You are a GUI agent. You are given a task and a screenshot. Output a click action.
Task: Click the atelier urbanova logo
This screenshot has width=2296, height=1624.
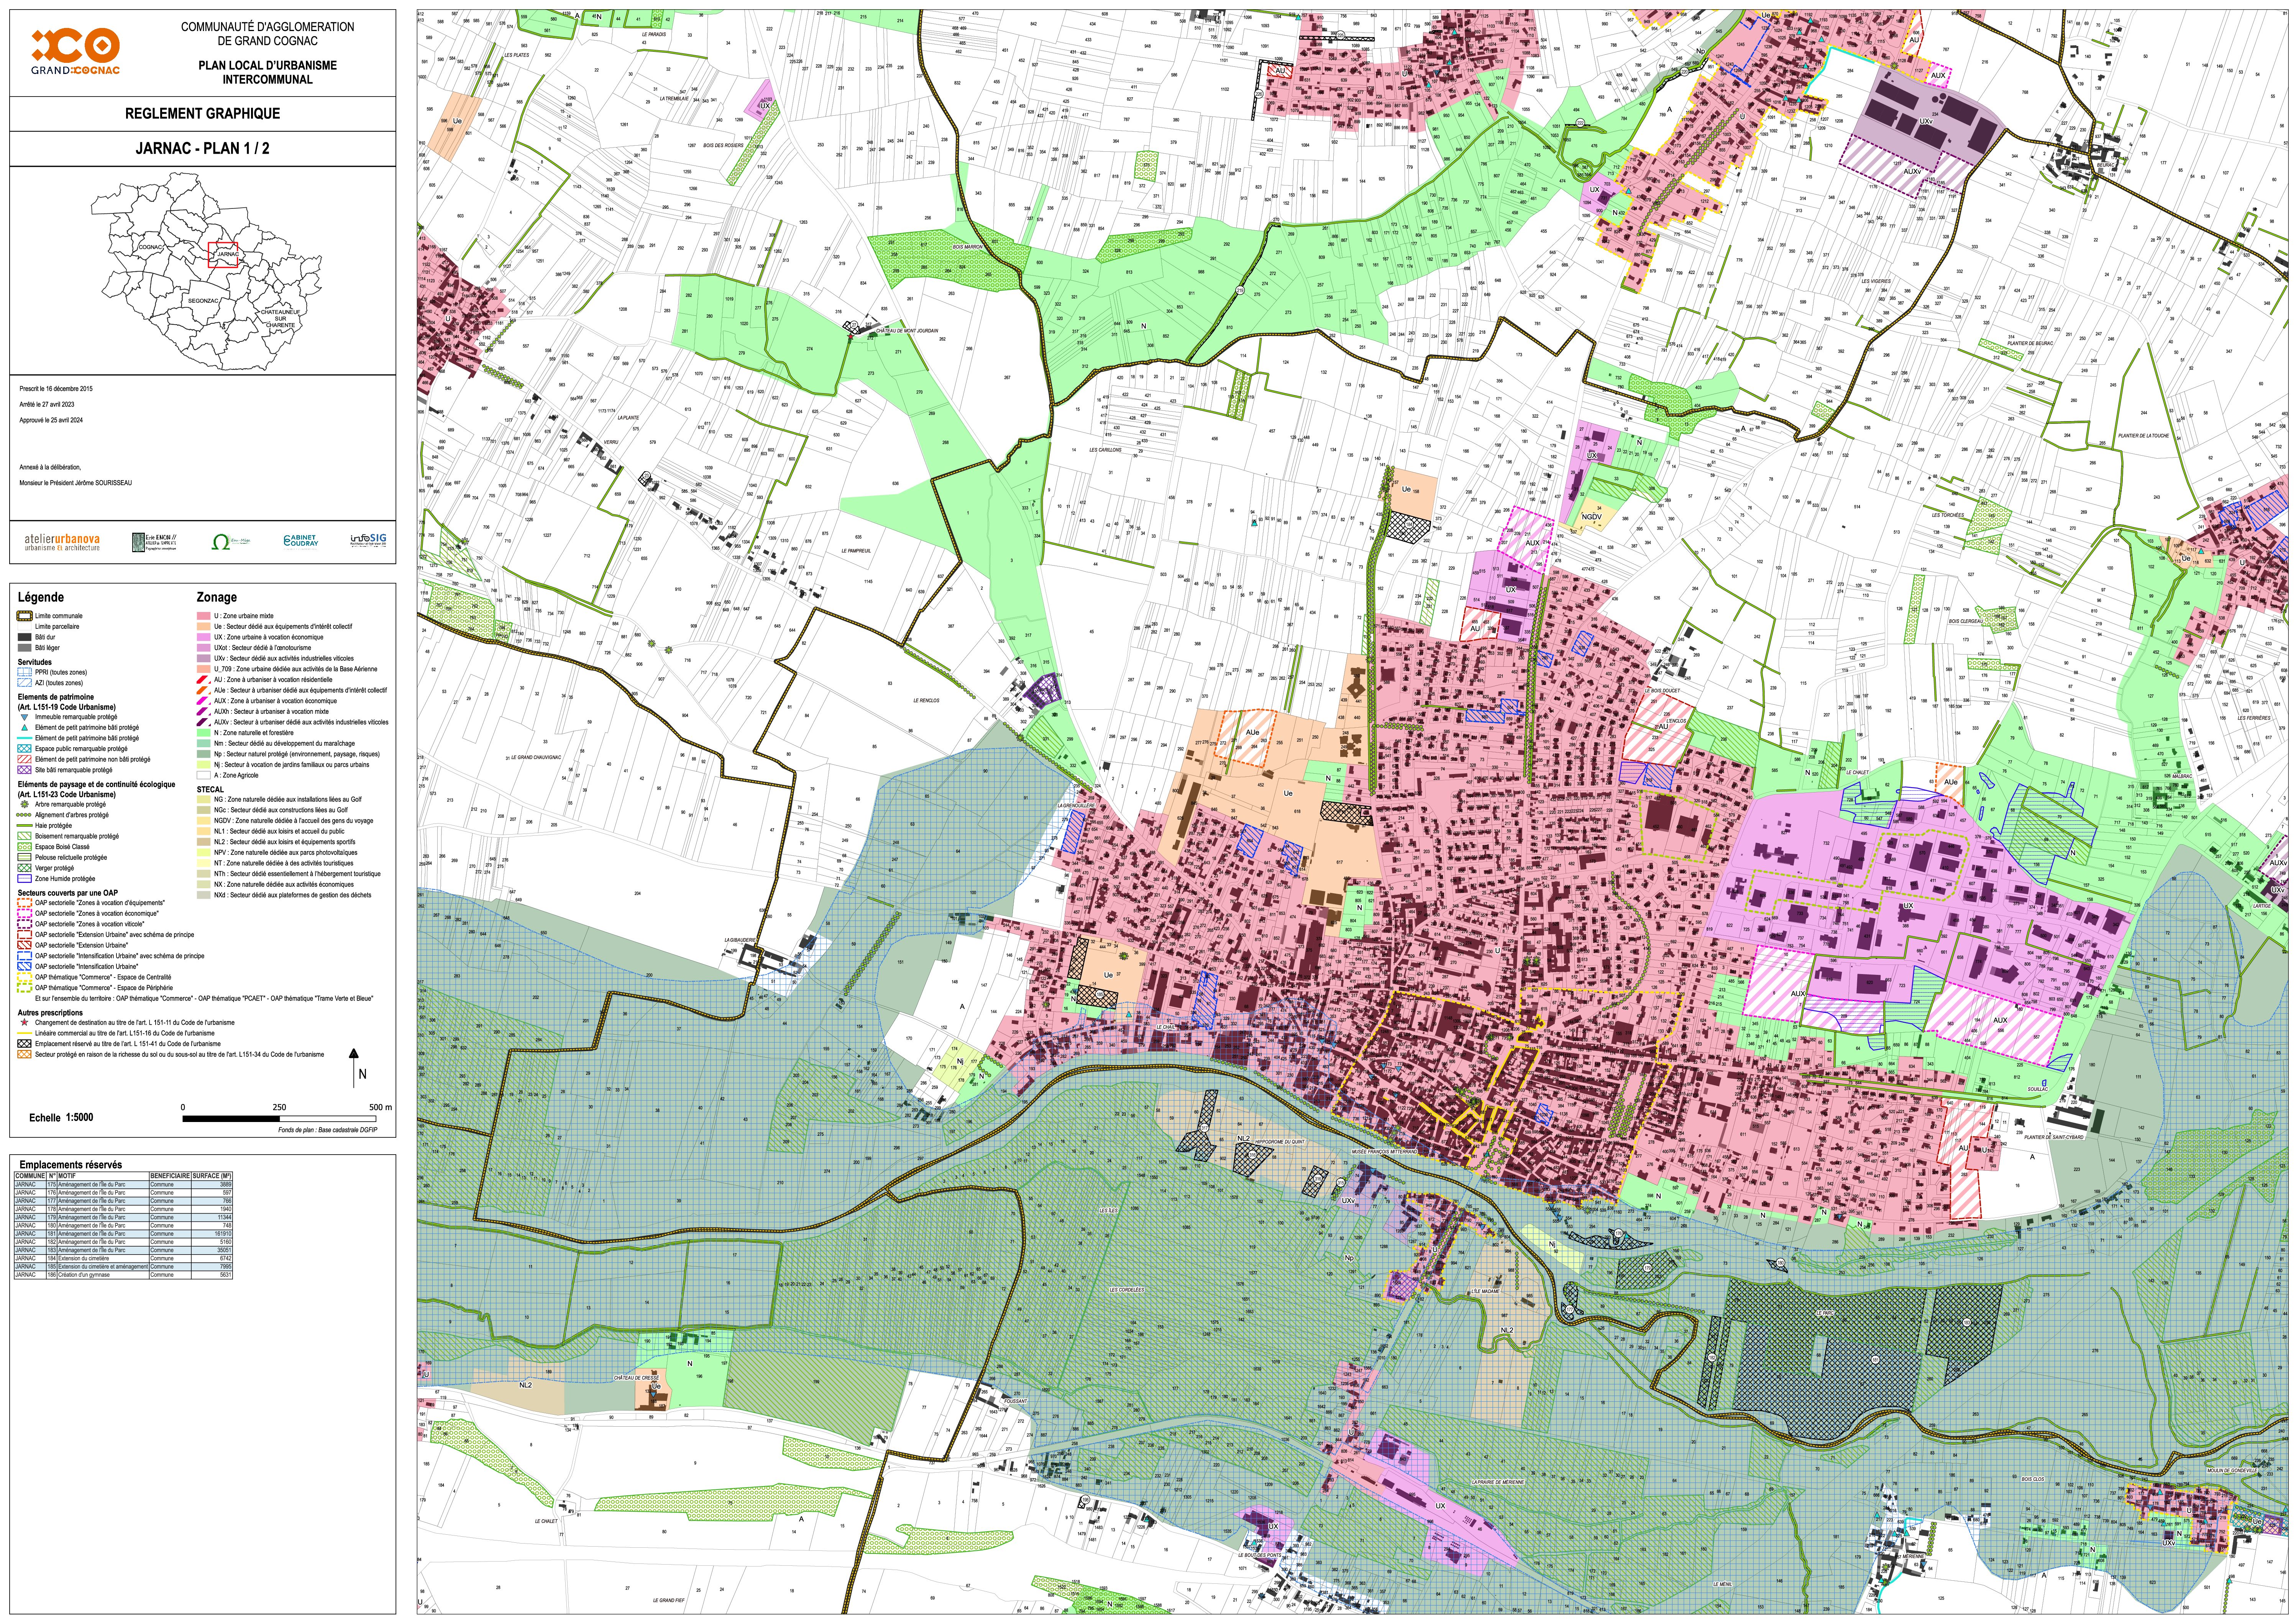coord(62,542)
